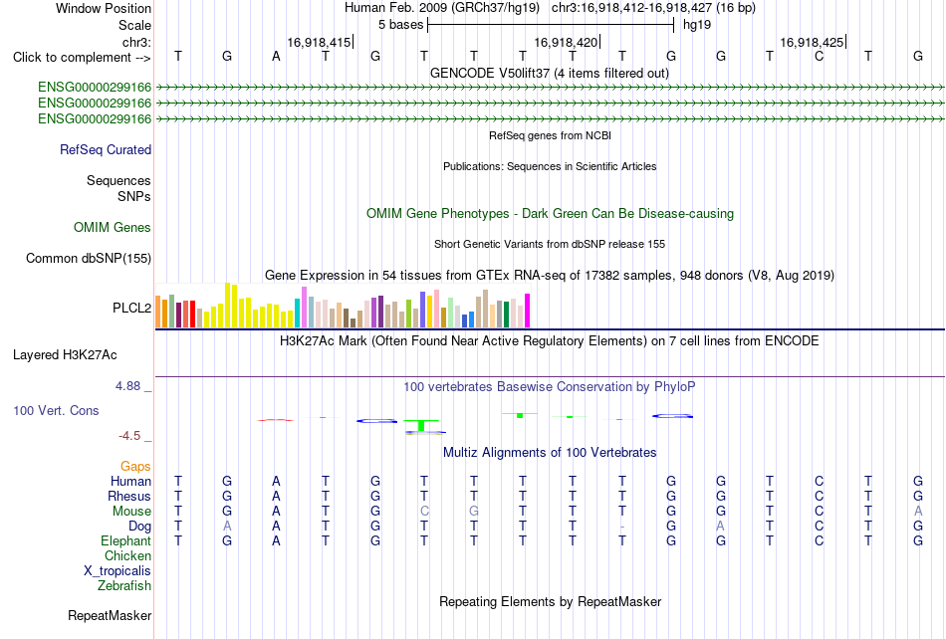This screenshot has height=639, width=946.
Task: Click the A base in the Rhesus row
Action: click(x=276, y=496)
